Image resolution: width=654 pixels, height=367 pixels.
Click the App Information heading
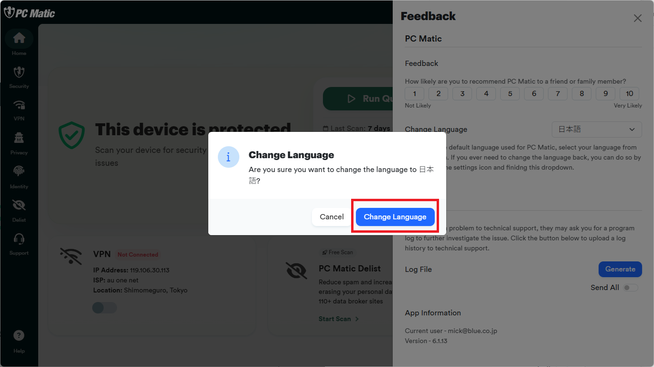tap(433, 313)
